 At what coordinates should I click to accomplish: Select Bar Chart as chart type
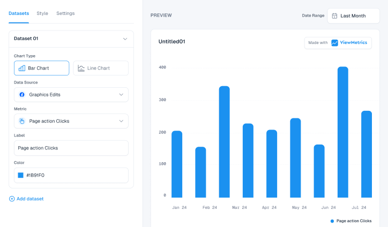pos(41,68)
